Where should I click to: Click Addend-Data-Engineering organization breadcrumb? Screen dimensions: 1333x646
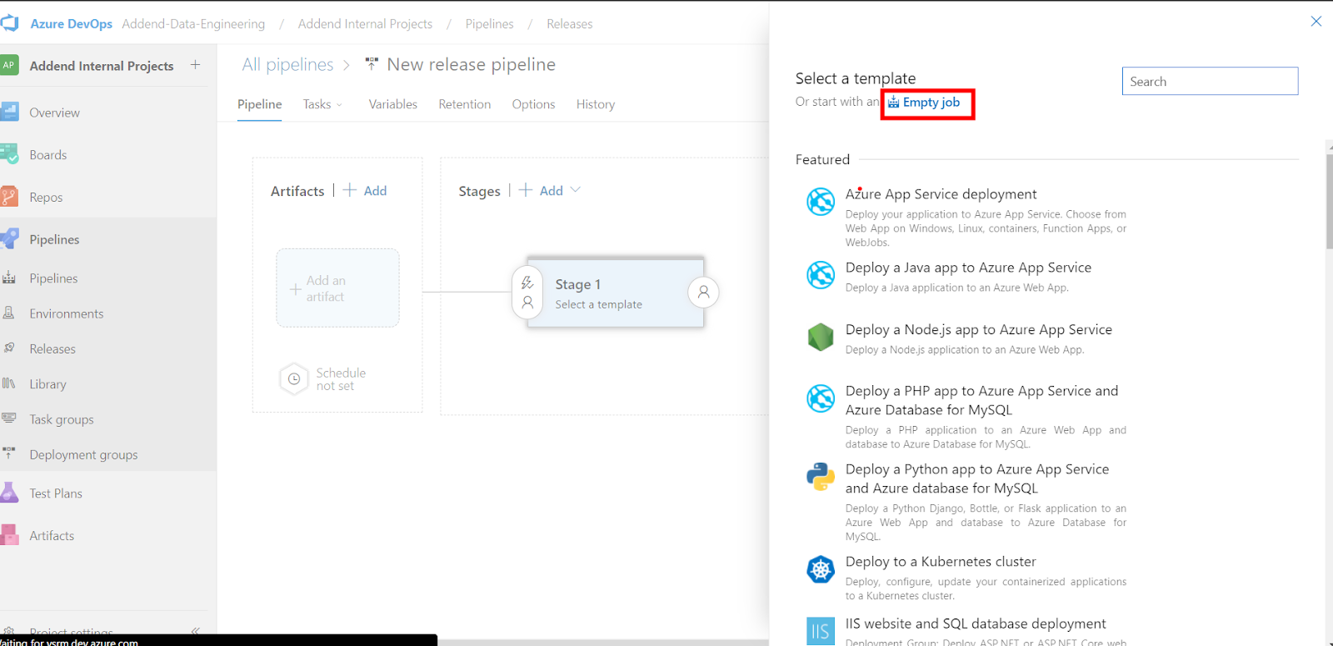(x=193, y=23)
